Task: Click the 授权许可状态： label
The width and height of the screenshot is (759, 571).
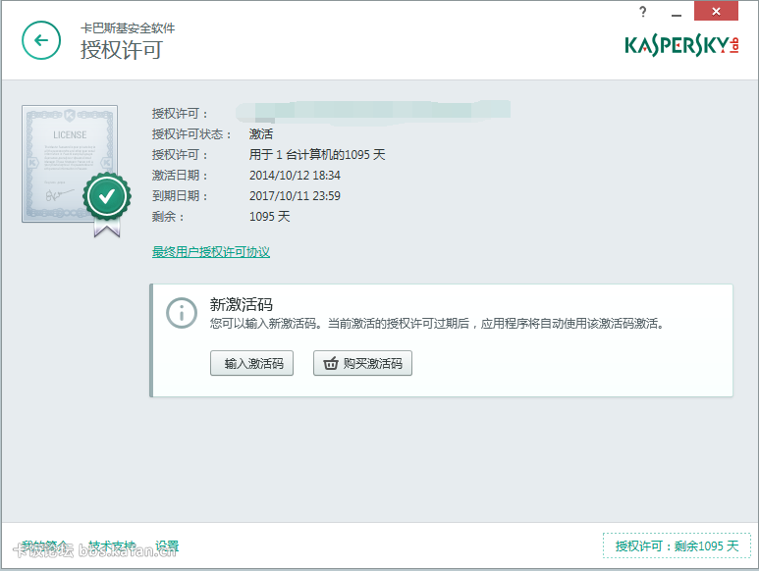Action: 191,134
